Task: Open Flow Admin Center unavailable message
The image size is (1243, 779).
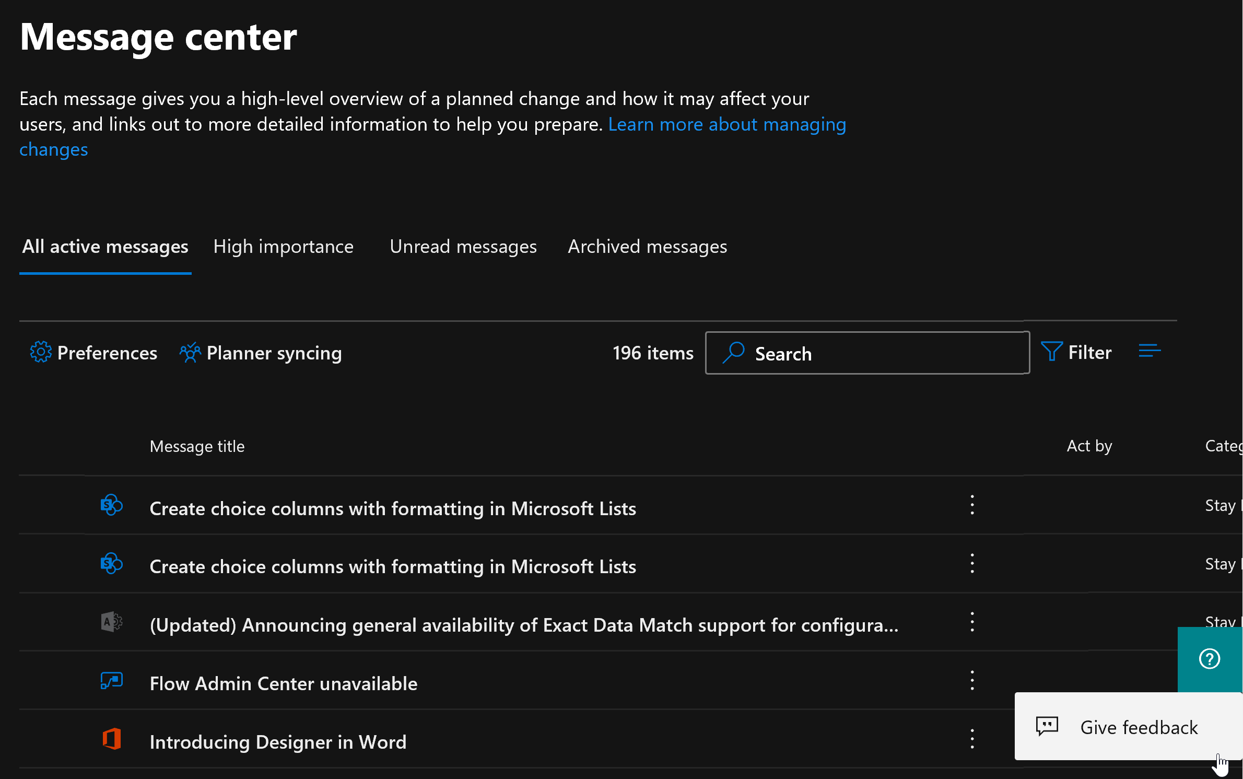Action: click(284, 683)
